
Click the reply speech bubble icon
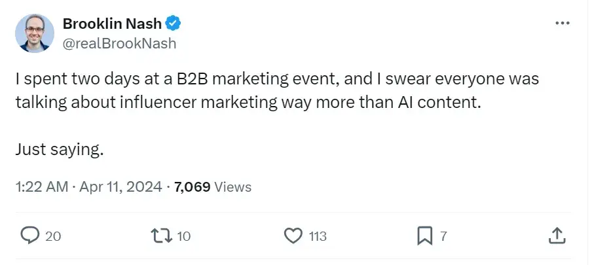click(30, 236)
